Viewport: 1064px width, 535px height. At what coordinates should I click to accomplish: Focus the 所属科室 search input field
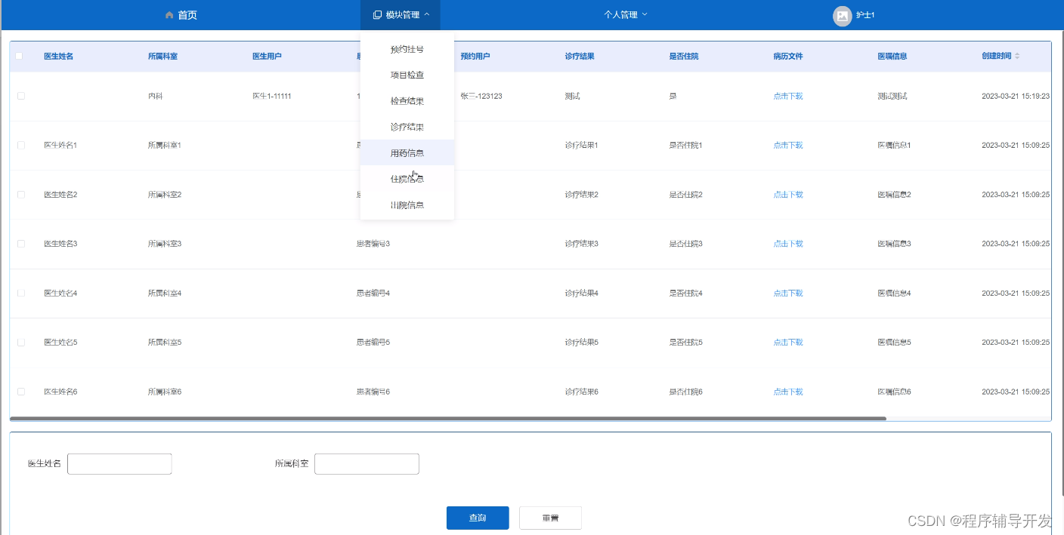(367, 464)
